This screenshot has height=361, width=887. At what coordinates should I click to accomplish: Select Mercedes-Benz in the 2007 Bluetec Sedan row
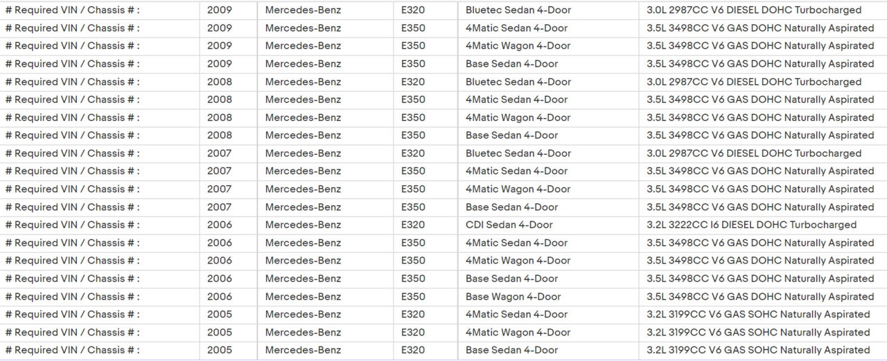click(303, 154)
